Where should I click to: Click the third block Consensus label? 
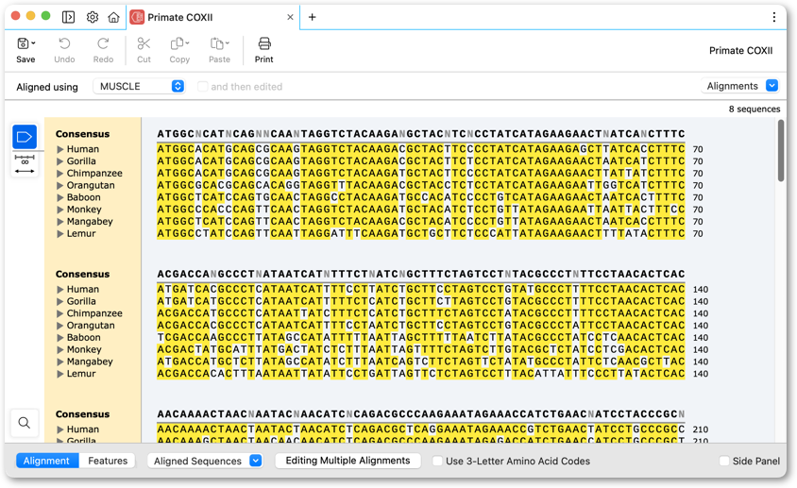[x=82, y=414]
